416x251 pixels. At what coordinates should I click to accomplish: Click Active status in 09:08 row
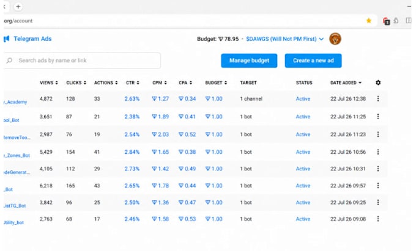click(303, 219)
